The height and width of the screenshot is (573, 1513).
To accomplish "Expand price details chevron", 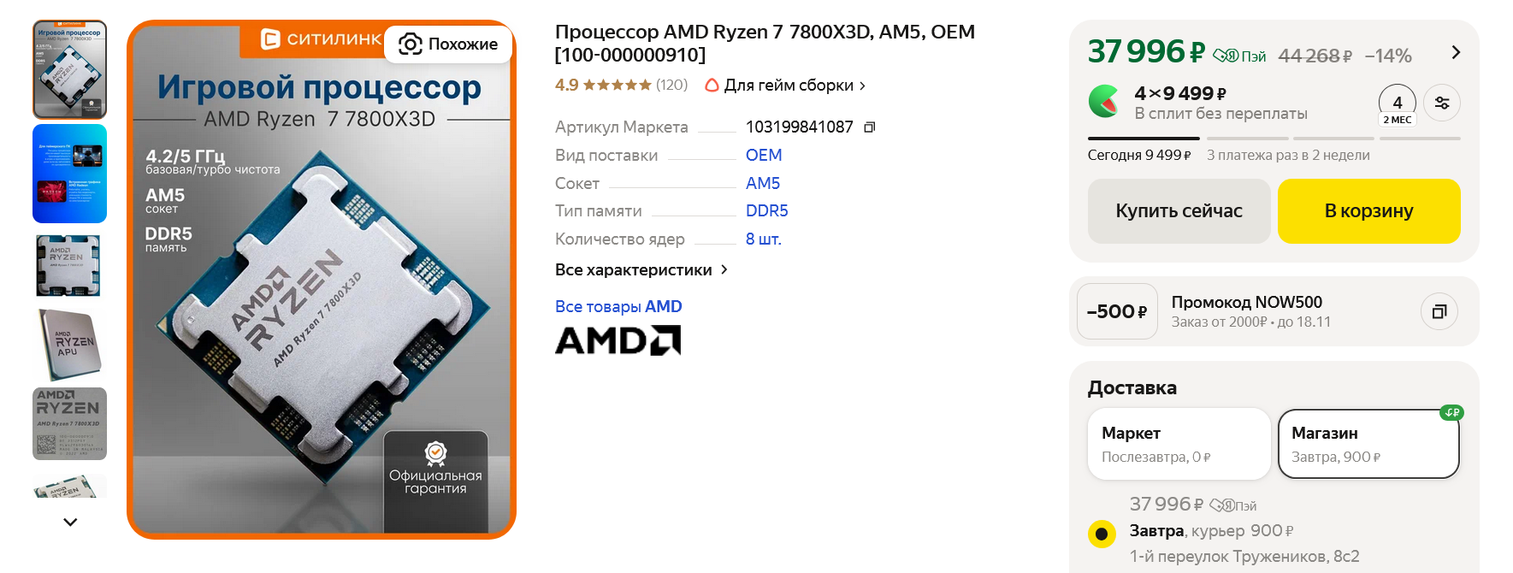I will [x=1456, y=52].
